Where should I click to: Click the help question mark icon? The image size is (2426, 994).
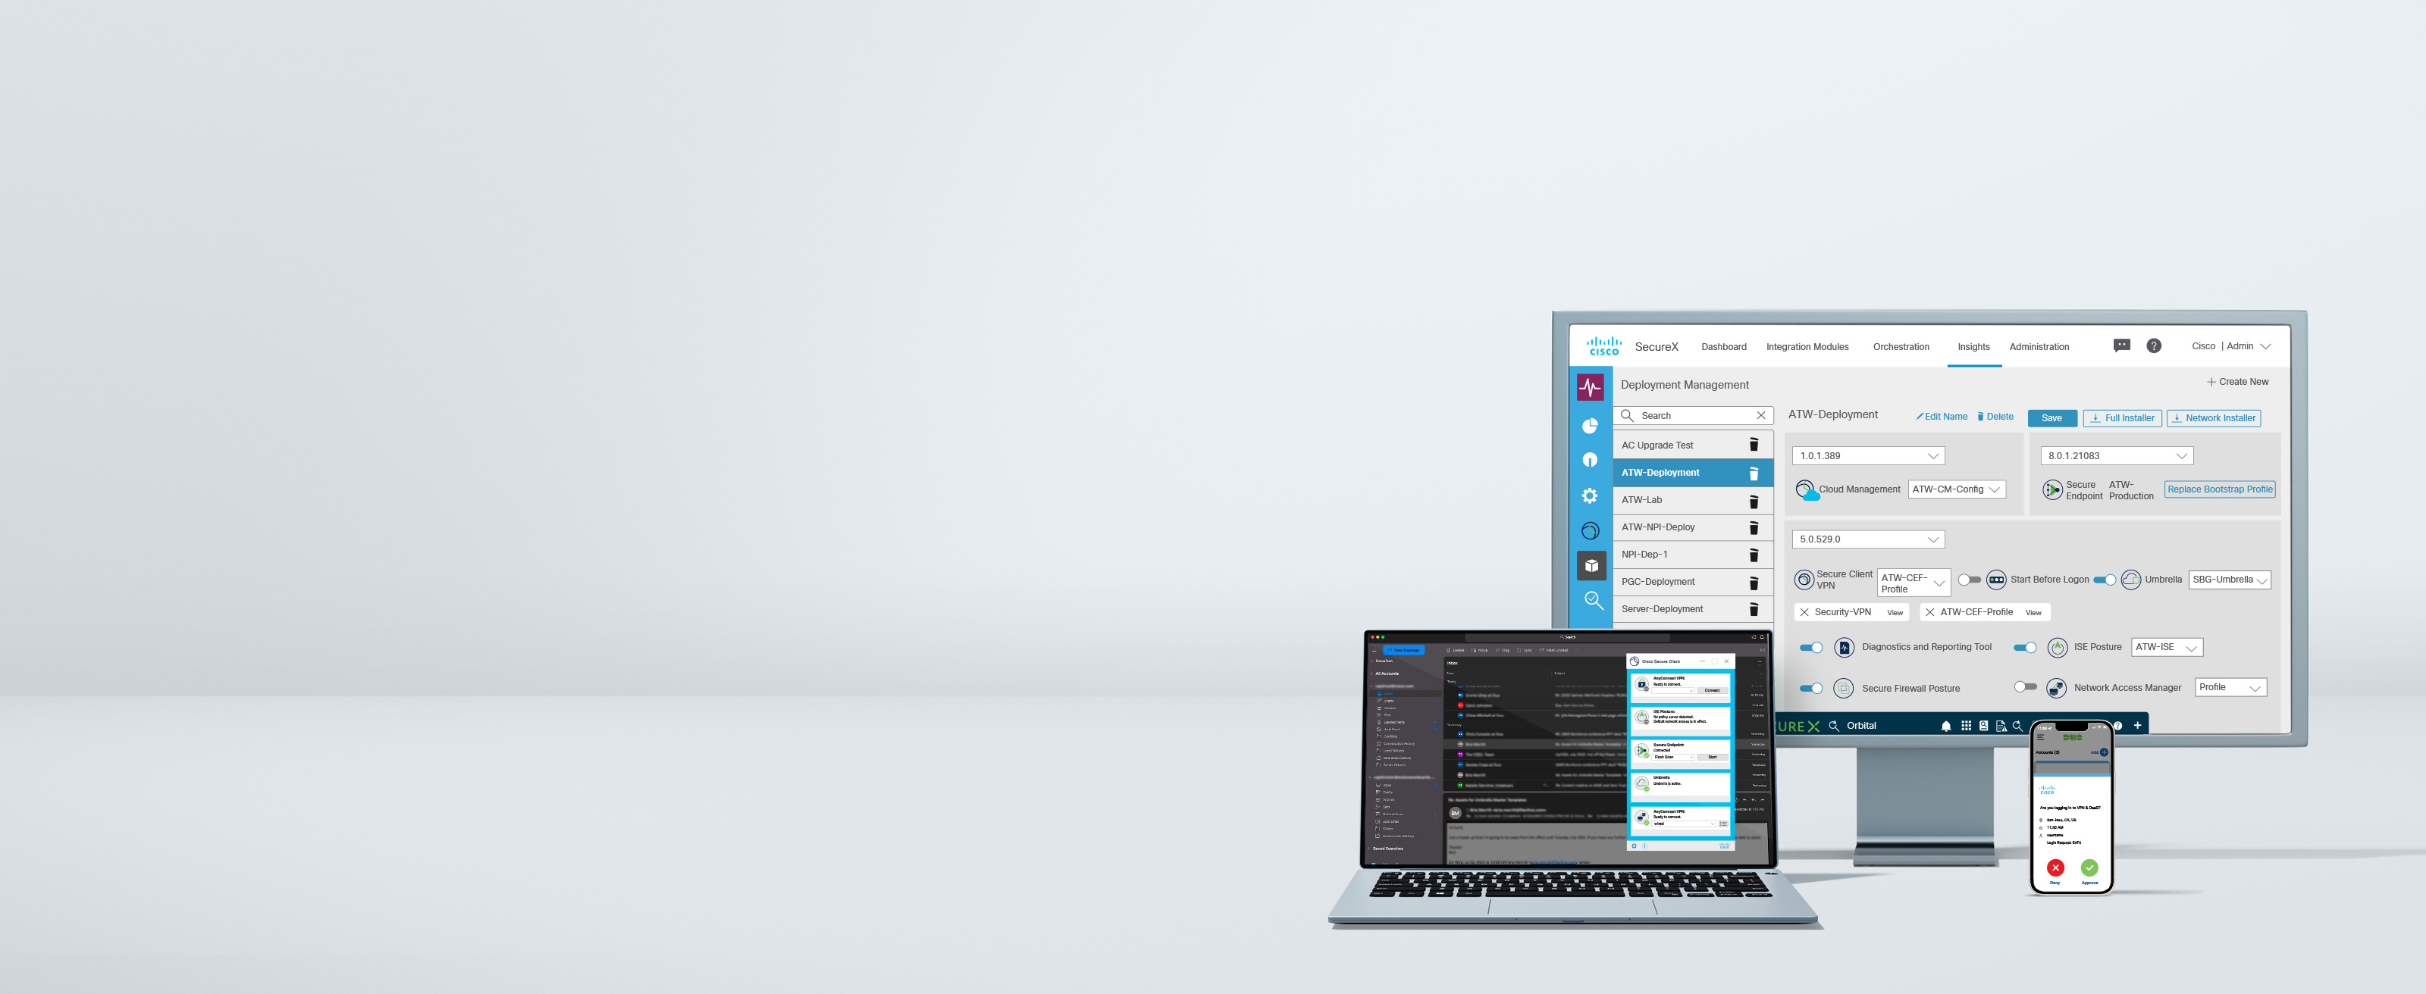pyautogui.click(x=2154, y=345)
